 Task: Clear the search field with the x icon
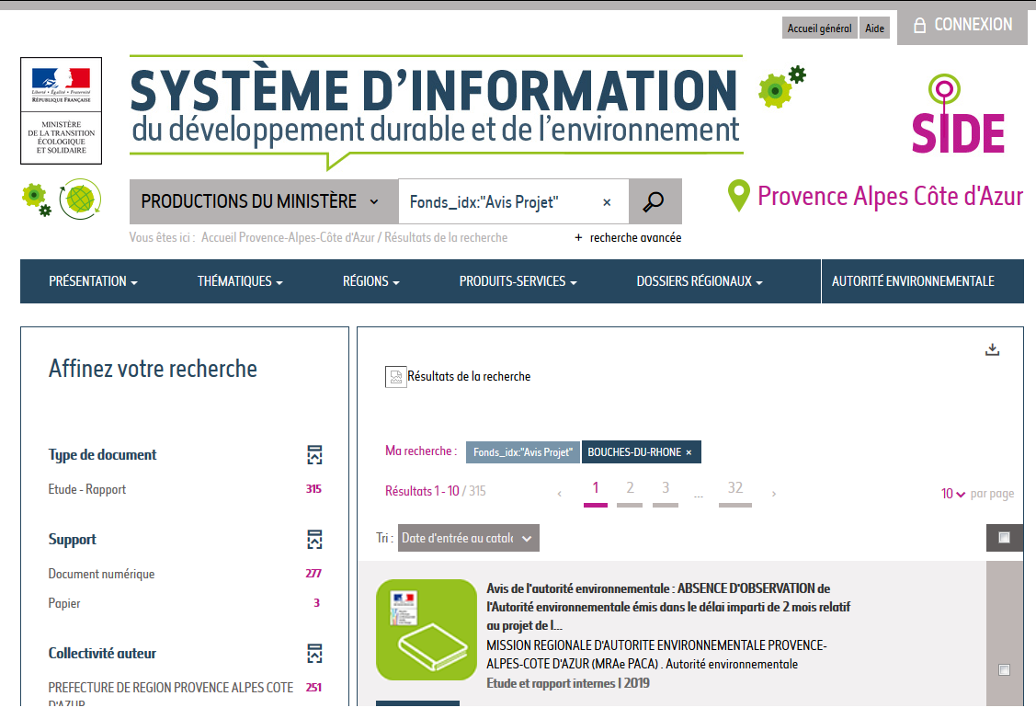607,202
